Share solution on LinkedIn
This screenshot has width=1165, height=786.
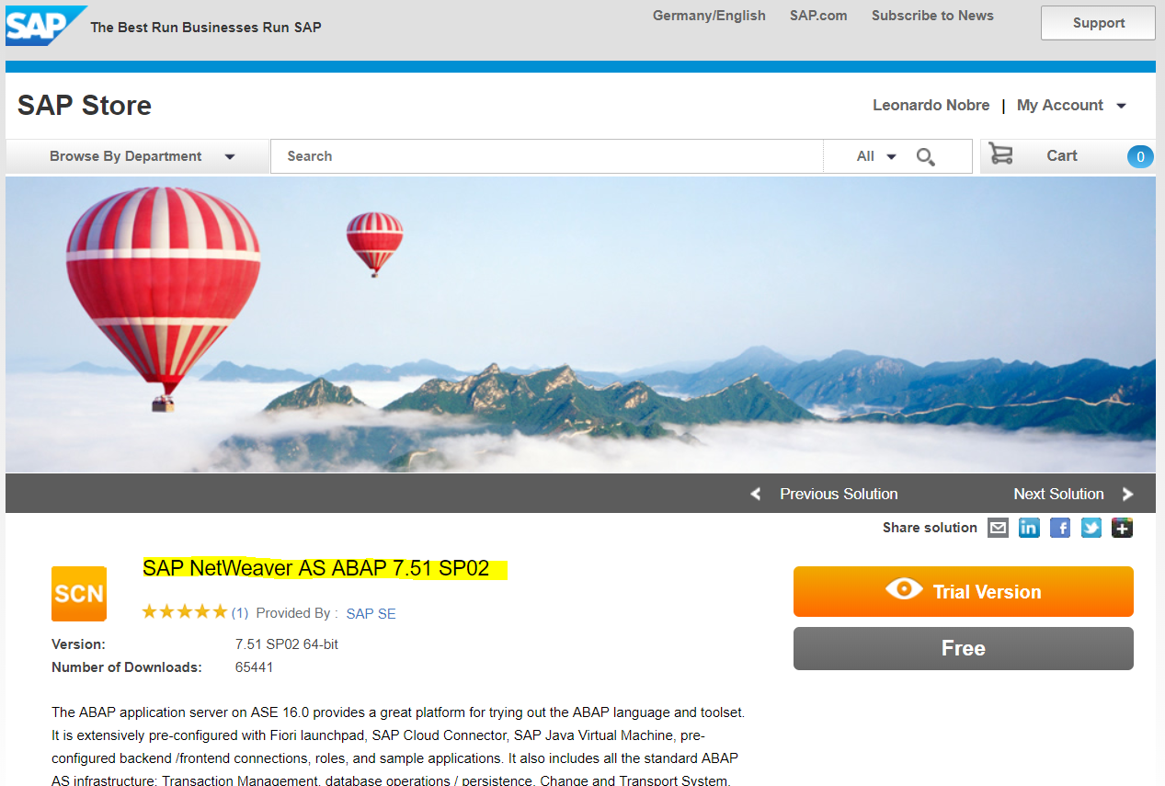click(x=1029, y=528)
